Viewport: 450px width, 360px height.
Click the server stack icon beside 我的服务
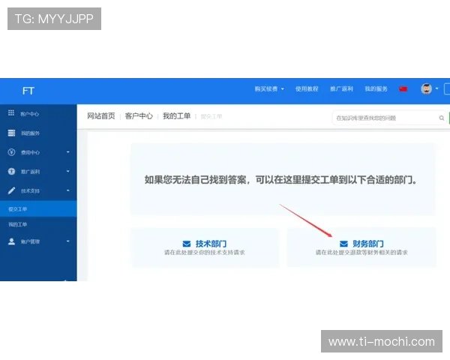(11, 133)
